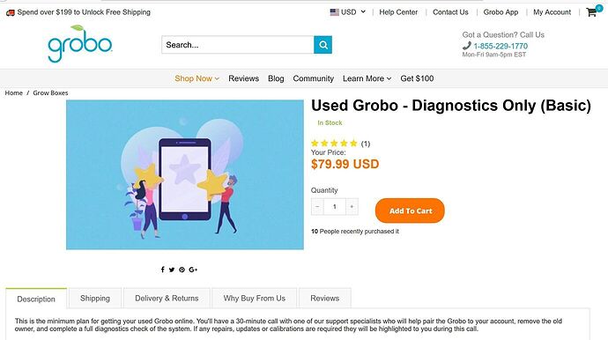Click the five-star rating

[334, 144]
